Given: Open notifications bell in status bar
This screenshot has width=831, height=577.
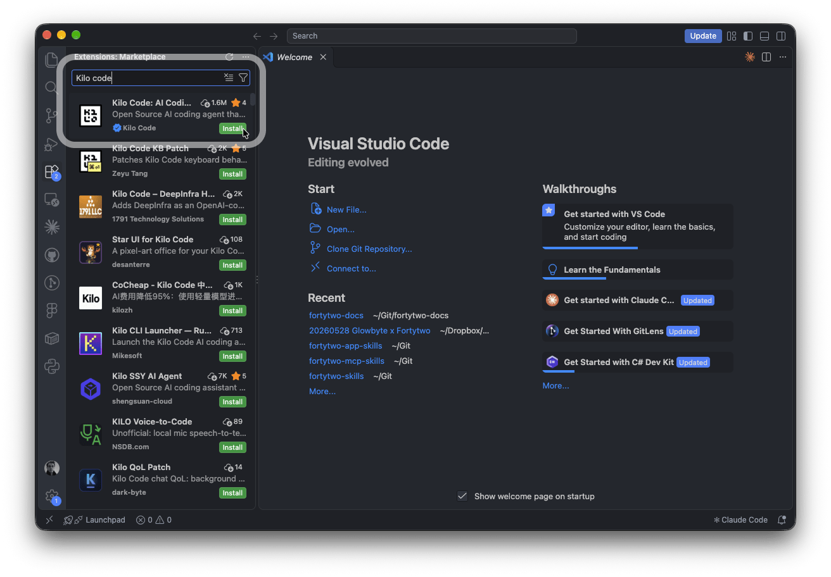Looking at the screenshot, I should click(x=782, y=520).
